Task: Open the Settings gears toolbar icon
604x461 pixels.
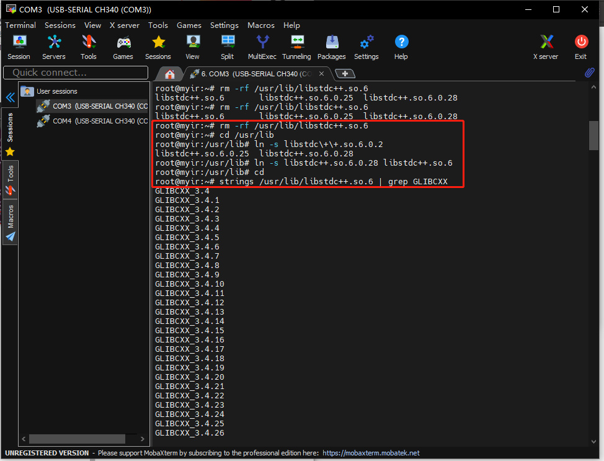Action: pyautogui.click(x=366, y=47)
